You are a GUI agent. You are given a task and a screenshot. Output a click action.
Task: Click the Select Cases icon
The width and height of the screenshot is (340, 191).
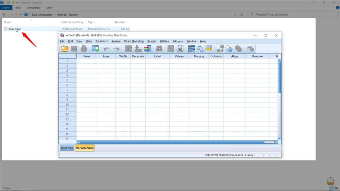click(209, 49)
